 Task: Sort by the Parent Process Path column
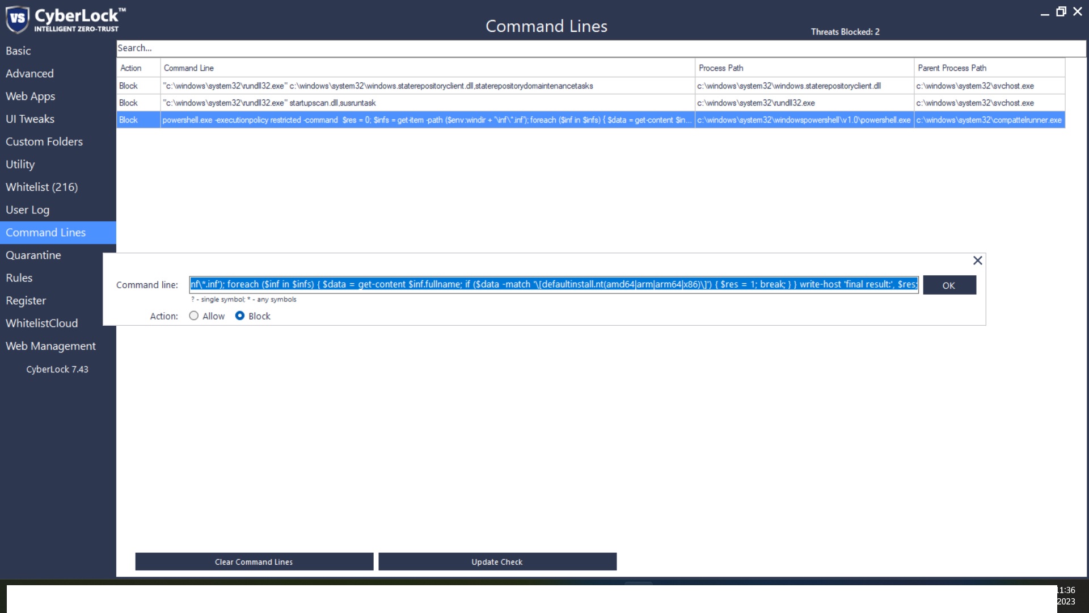pos(988,68)
